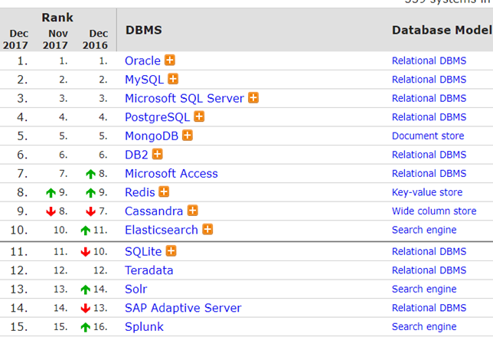Click the Database Model column header
493x337 pixels.
[442, 30]
